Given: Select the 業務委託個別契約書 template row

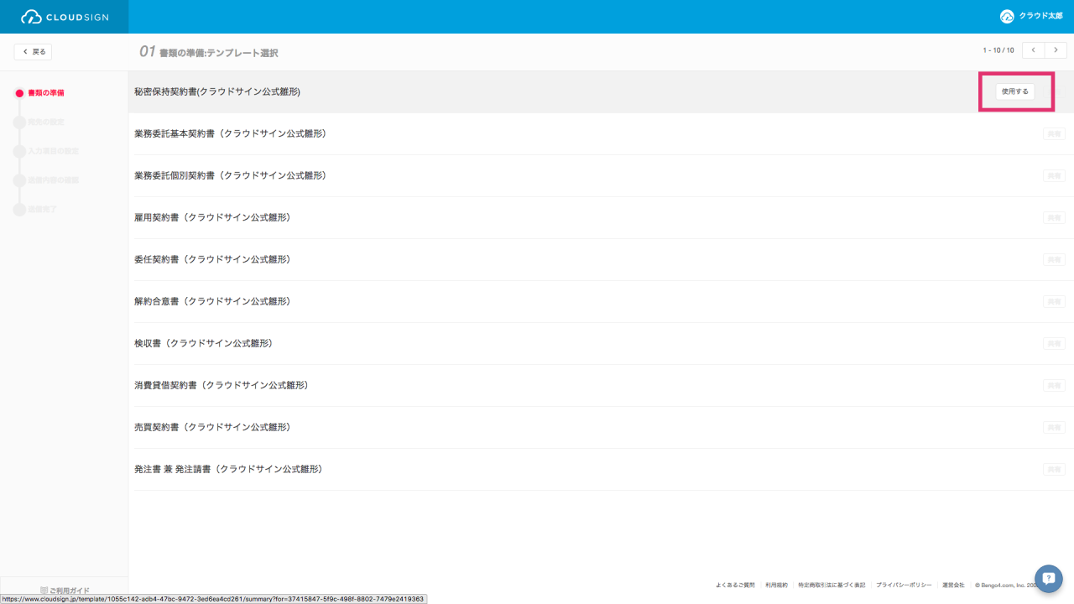Looking at the screenshot, I should [601, 175].
